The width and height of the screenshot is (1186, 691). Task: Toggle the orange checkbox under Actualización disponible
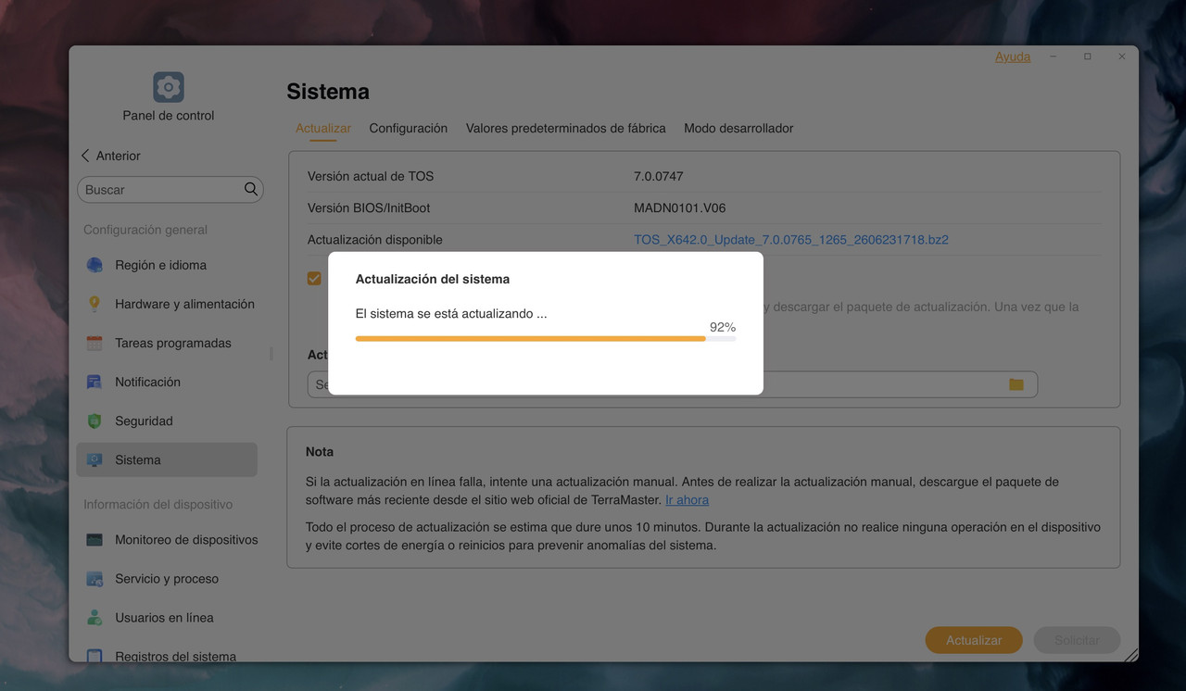(x=314, y=278)
